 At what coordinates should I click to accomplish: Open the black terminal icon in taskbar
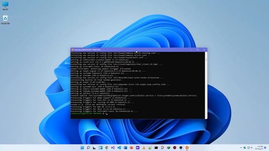click(x=156, y=148)
